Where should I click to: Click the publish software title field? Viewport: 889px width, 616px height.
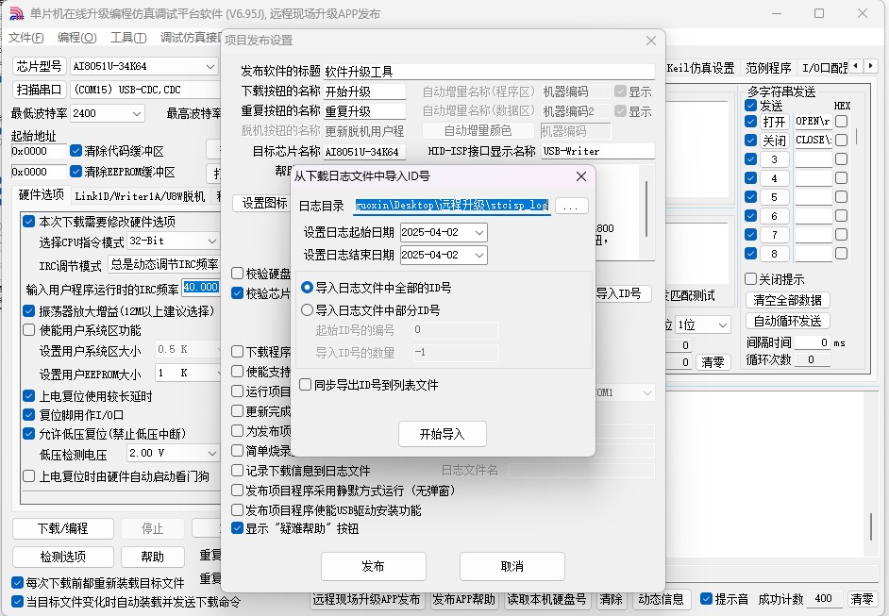point(489,72)
